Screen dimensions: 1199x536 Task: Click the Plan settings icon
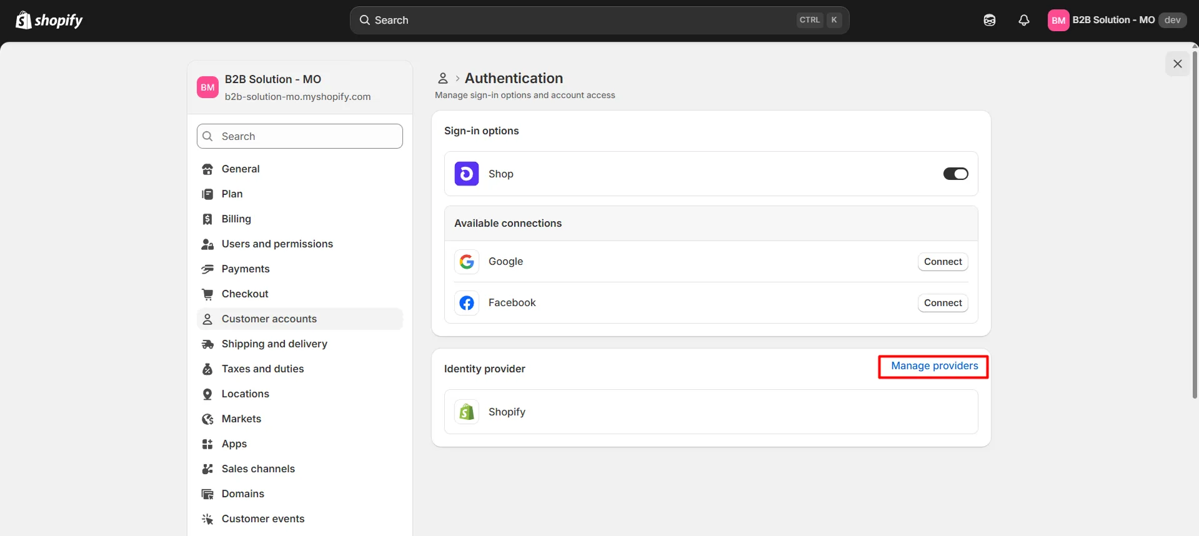[207, 194]
